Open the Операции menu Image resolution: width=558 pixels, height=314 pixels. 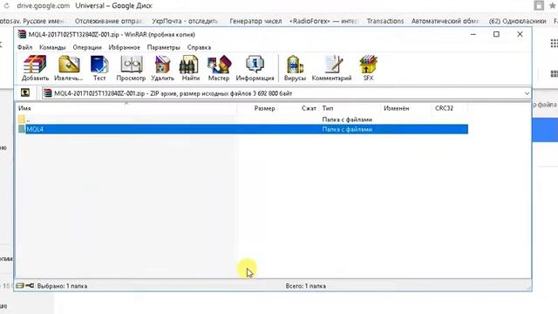point(87,47)
